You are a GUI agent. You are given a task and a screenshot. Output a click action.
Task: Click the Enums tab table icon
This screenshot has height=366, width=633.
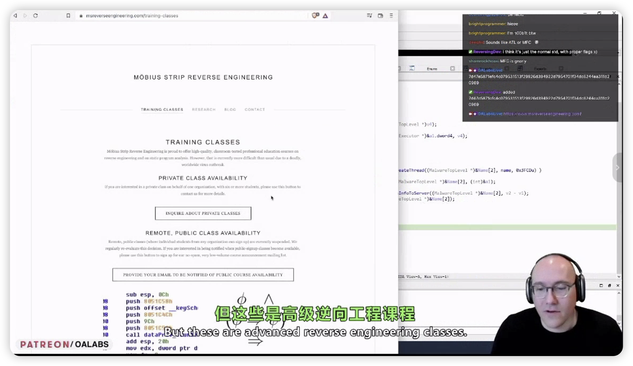(412, 68)
